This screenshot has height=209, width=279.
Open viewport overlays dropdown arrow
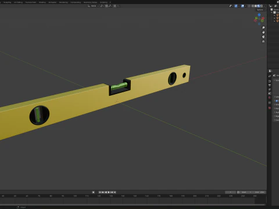point(245,6)
